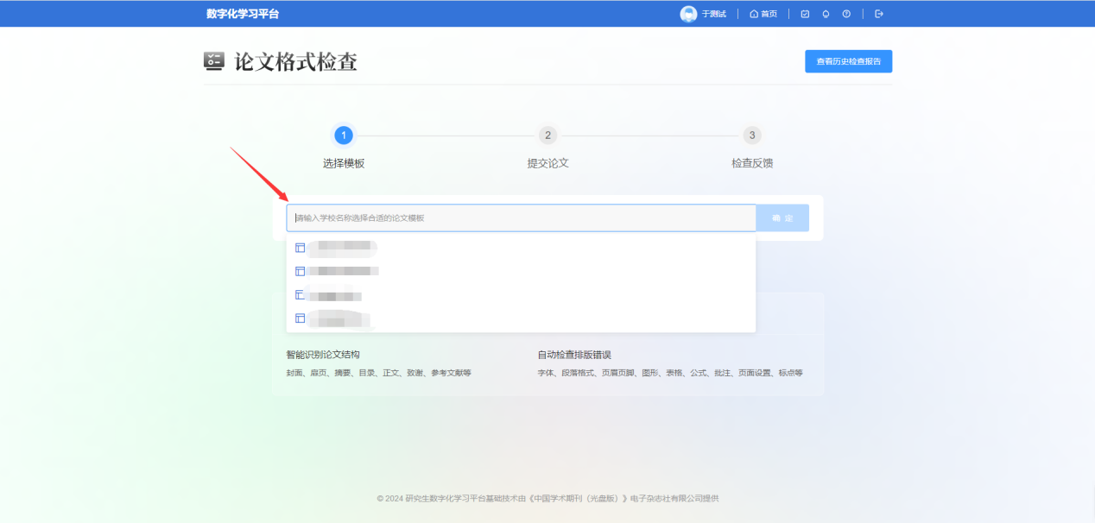The image size is (1095, 523).
Task: Open the calendar checkmark task icon
Action: [x=805, y=14]
